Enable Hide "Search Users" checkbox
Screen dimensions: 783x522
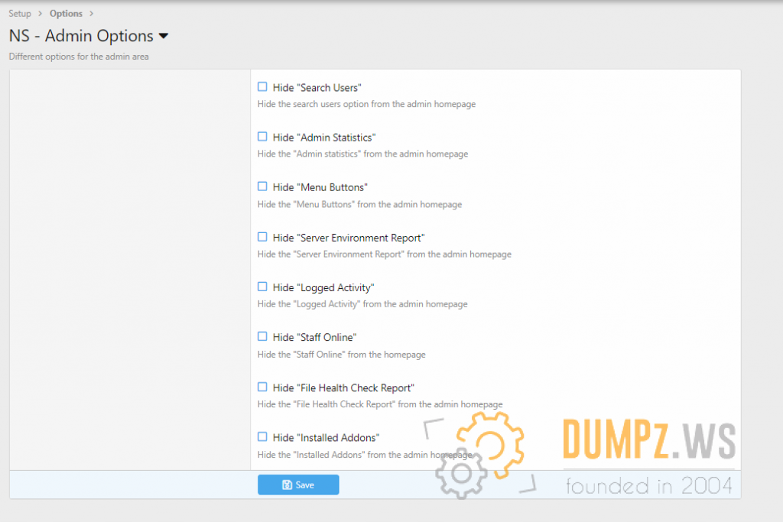[x=262, y=87]
